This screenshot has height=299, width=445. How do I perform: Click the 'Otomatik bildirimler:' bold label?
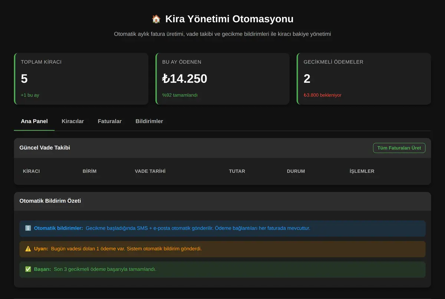click(x=59, y=228)
